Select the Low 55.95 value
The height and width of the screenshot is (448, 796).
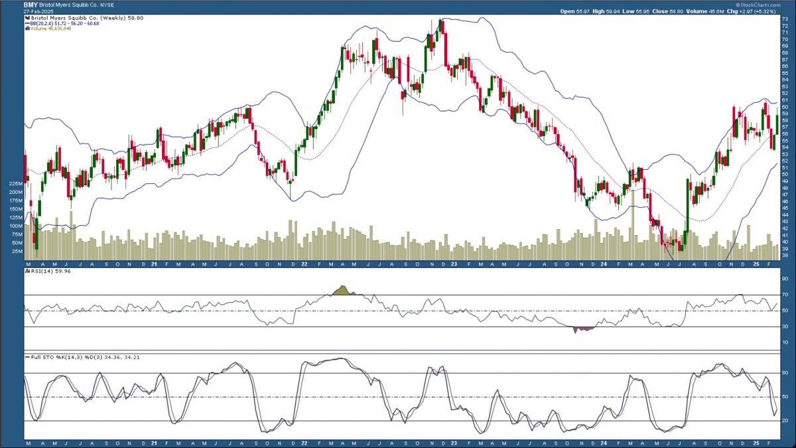pyautogui.click(x=635, y=11)
